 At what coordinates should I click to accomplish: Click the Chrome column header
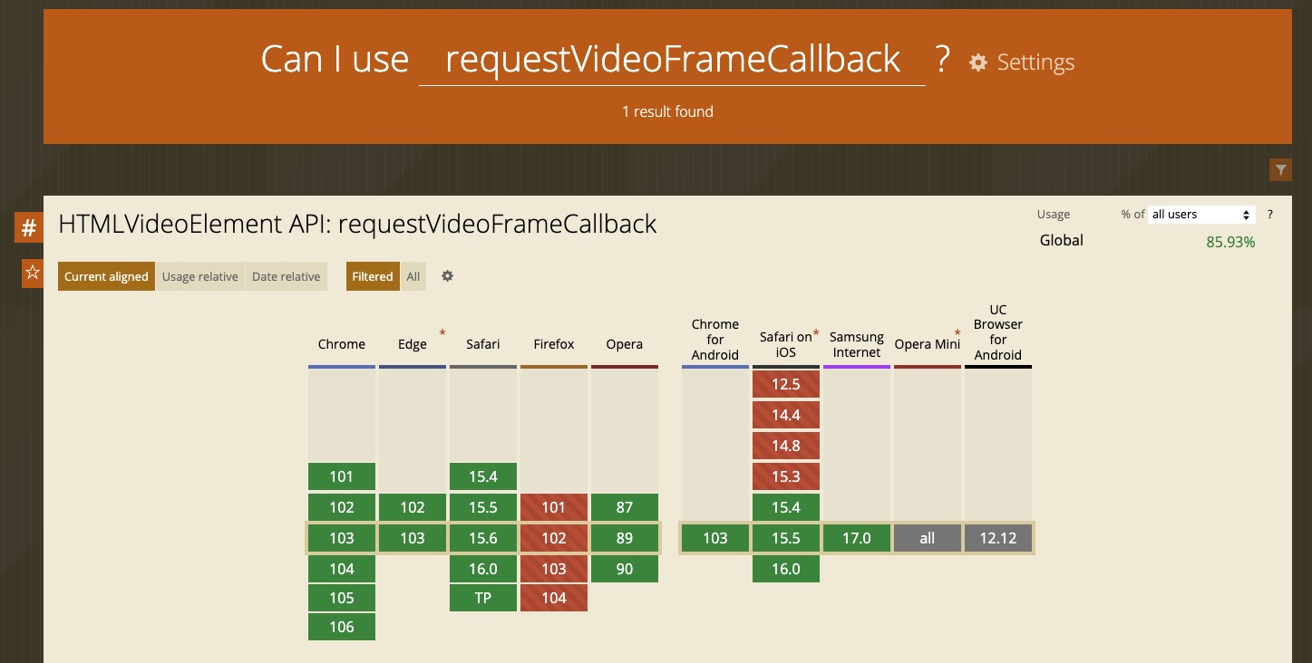coord(342,344)
